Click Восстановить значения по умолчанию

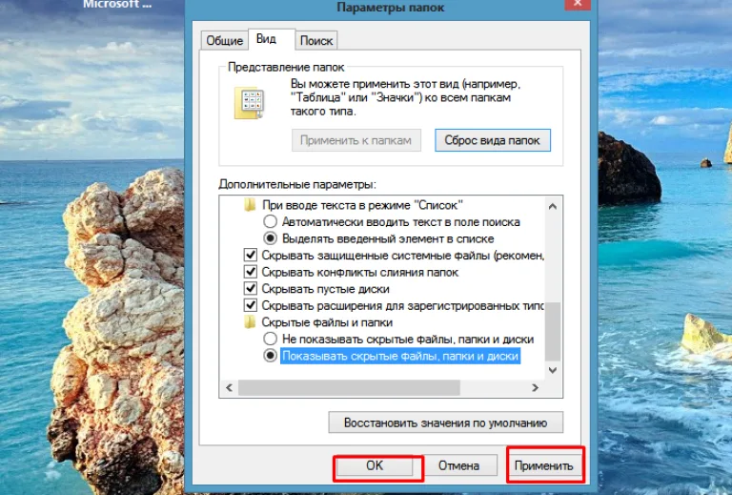coord(446,423)
